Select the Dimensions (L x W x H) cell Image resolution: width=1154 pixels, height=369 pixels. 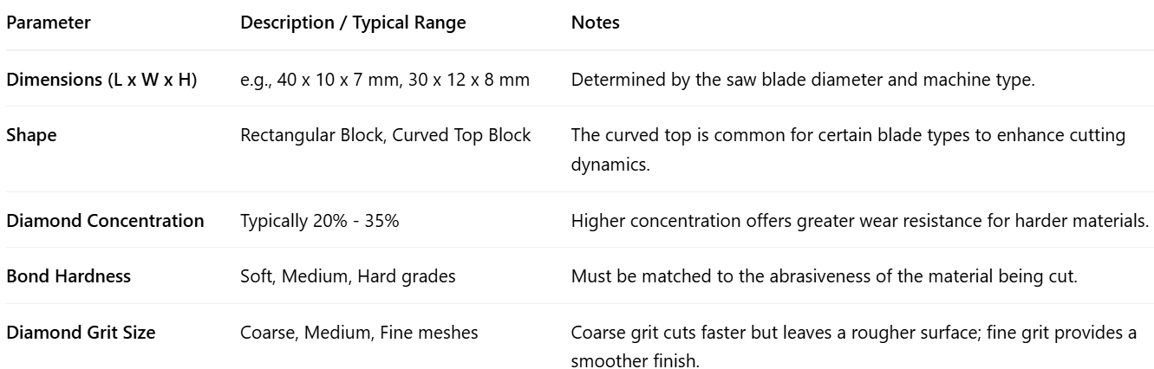101,81
